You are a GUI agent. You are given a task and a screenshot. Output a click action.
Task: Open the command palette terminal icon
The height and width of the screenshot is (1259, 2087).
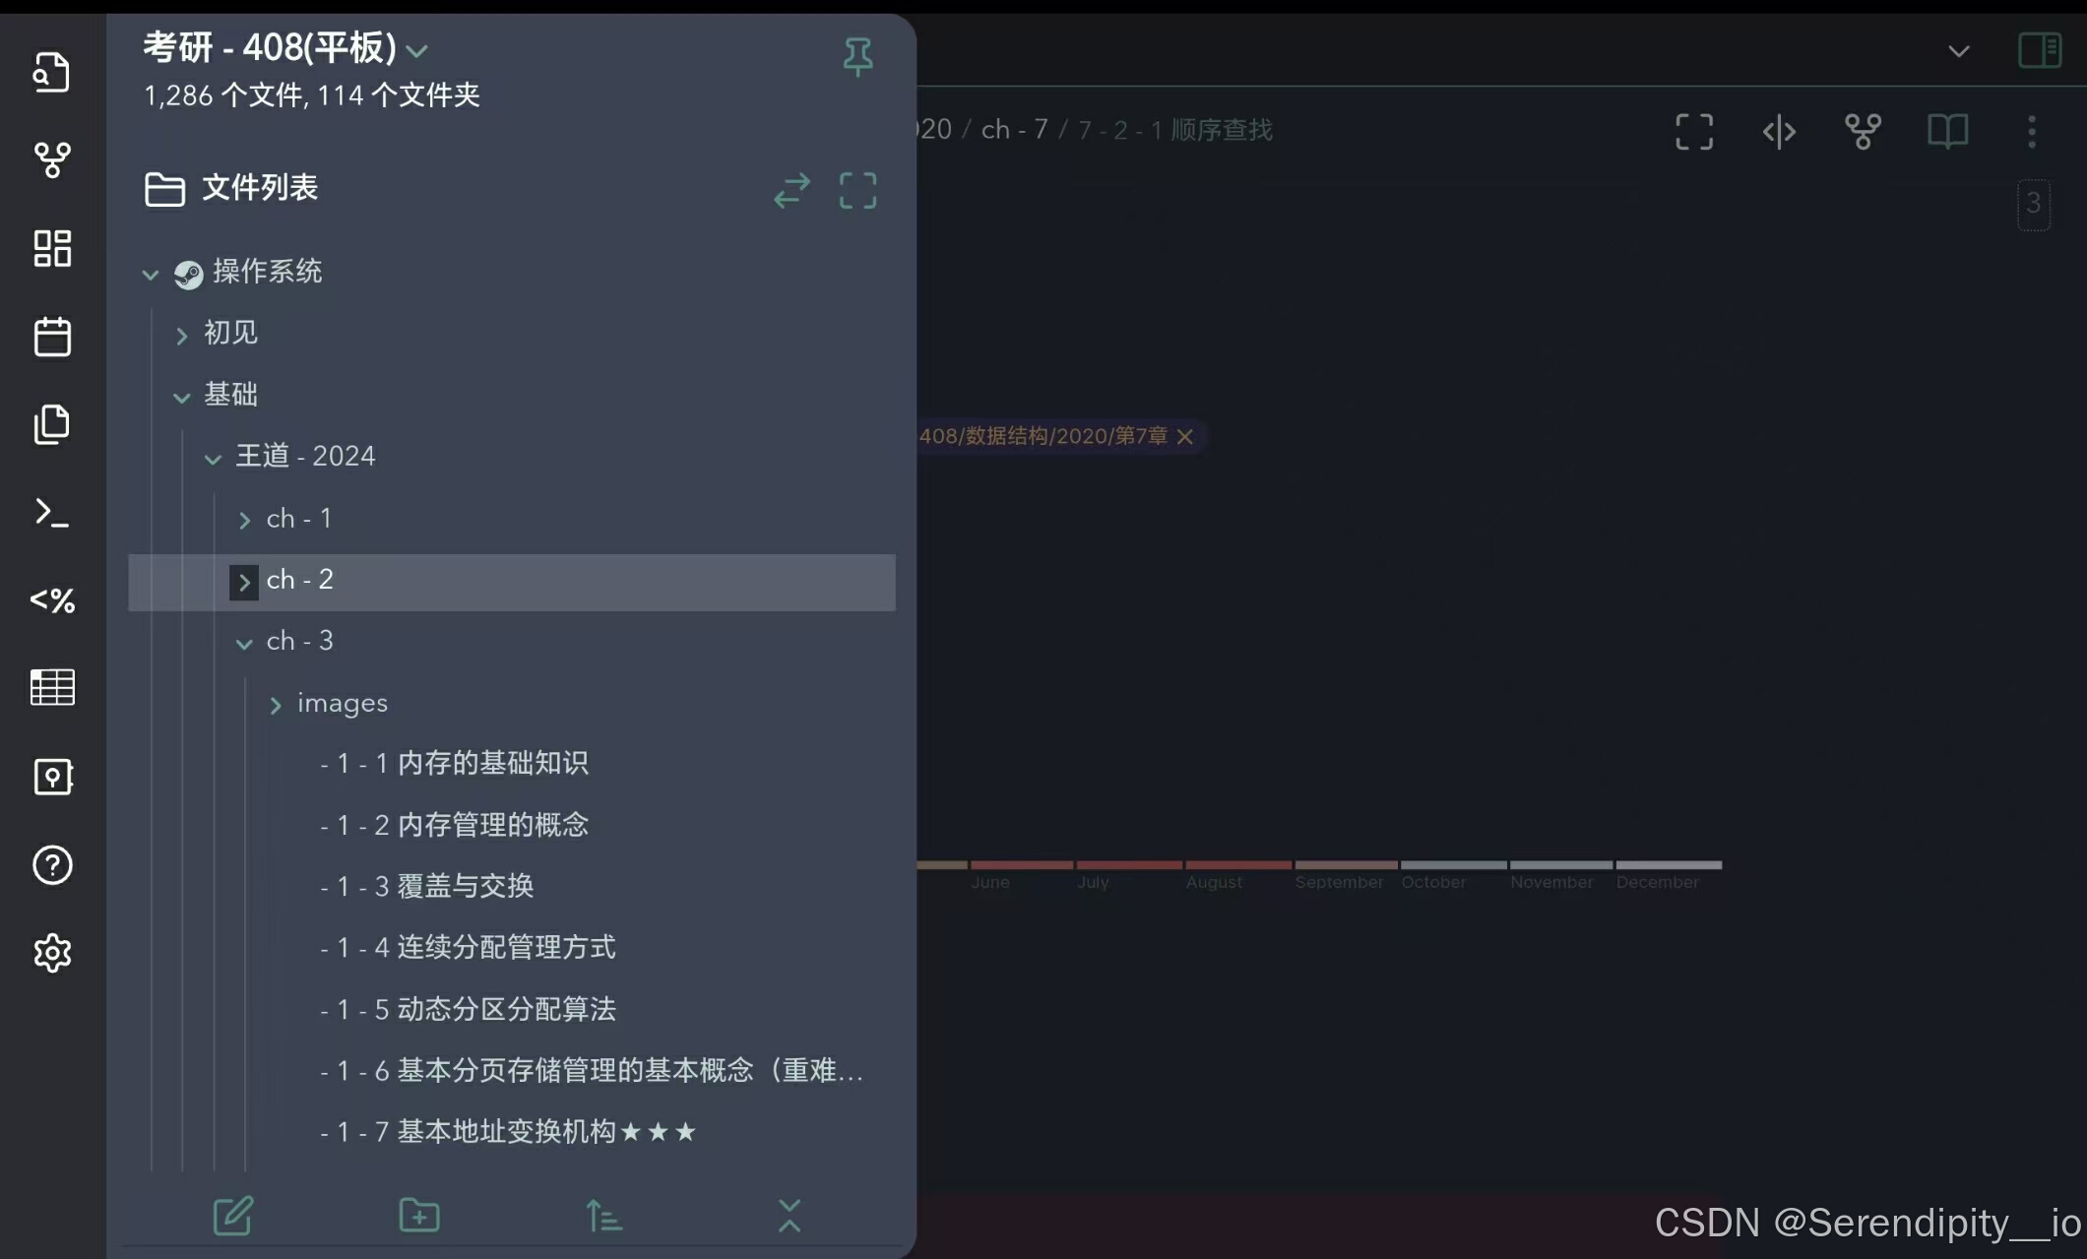pyautogui.click(x=52, y=513)
